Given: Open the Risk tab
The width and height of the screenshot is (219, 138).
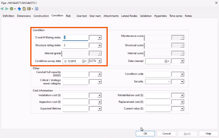Looking at the screenshot, I should point(68,16).
